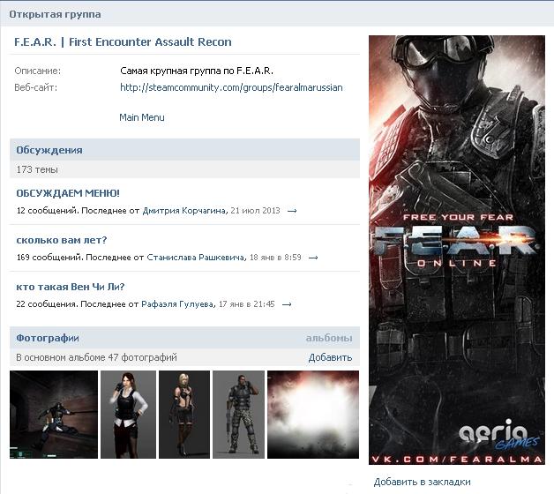Click the Веб-сайт: label
This screenshot has width=554, height=494.
[35, 87]
